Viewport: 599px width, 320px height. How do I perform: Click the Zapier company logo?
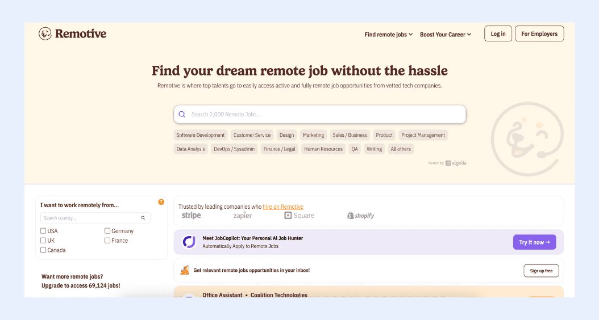point(243,216)
